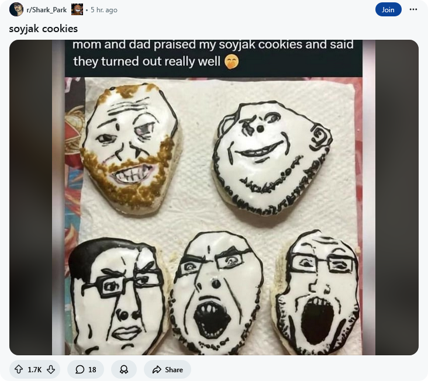Share the soyjak cookies post
428x381 pixels.
pos(167,369)
